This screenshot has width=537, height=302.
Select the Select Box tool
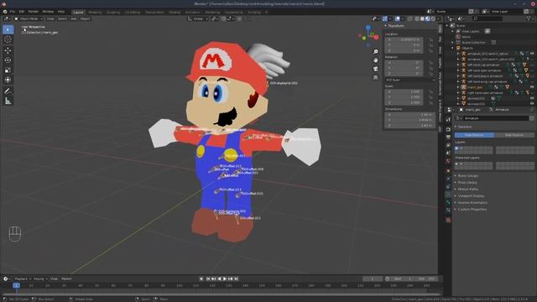pos(8,29)
